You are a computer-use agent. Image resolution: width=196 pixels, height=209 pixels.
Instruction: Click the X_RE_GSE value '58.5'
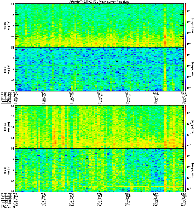point(183,194)
